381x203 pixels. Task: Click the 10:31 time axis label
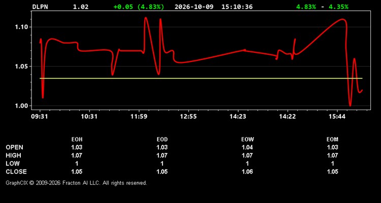click(x=89, y=116)
